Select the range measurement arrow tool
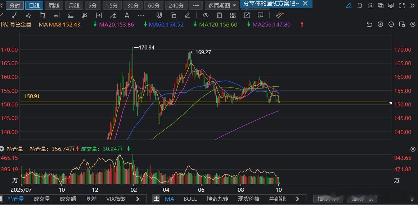This screenshot has height=205, width=418. pos(99,15)
